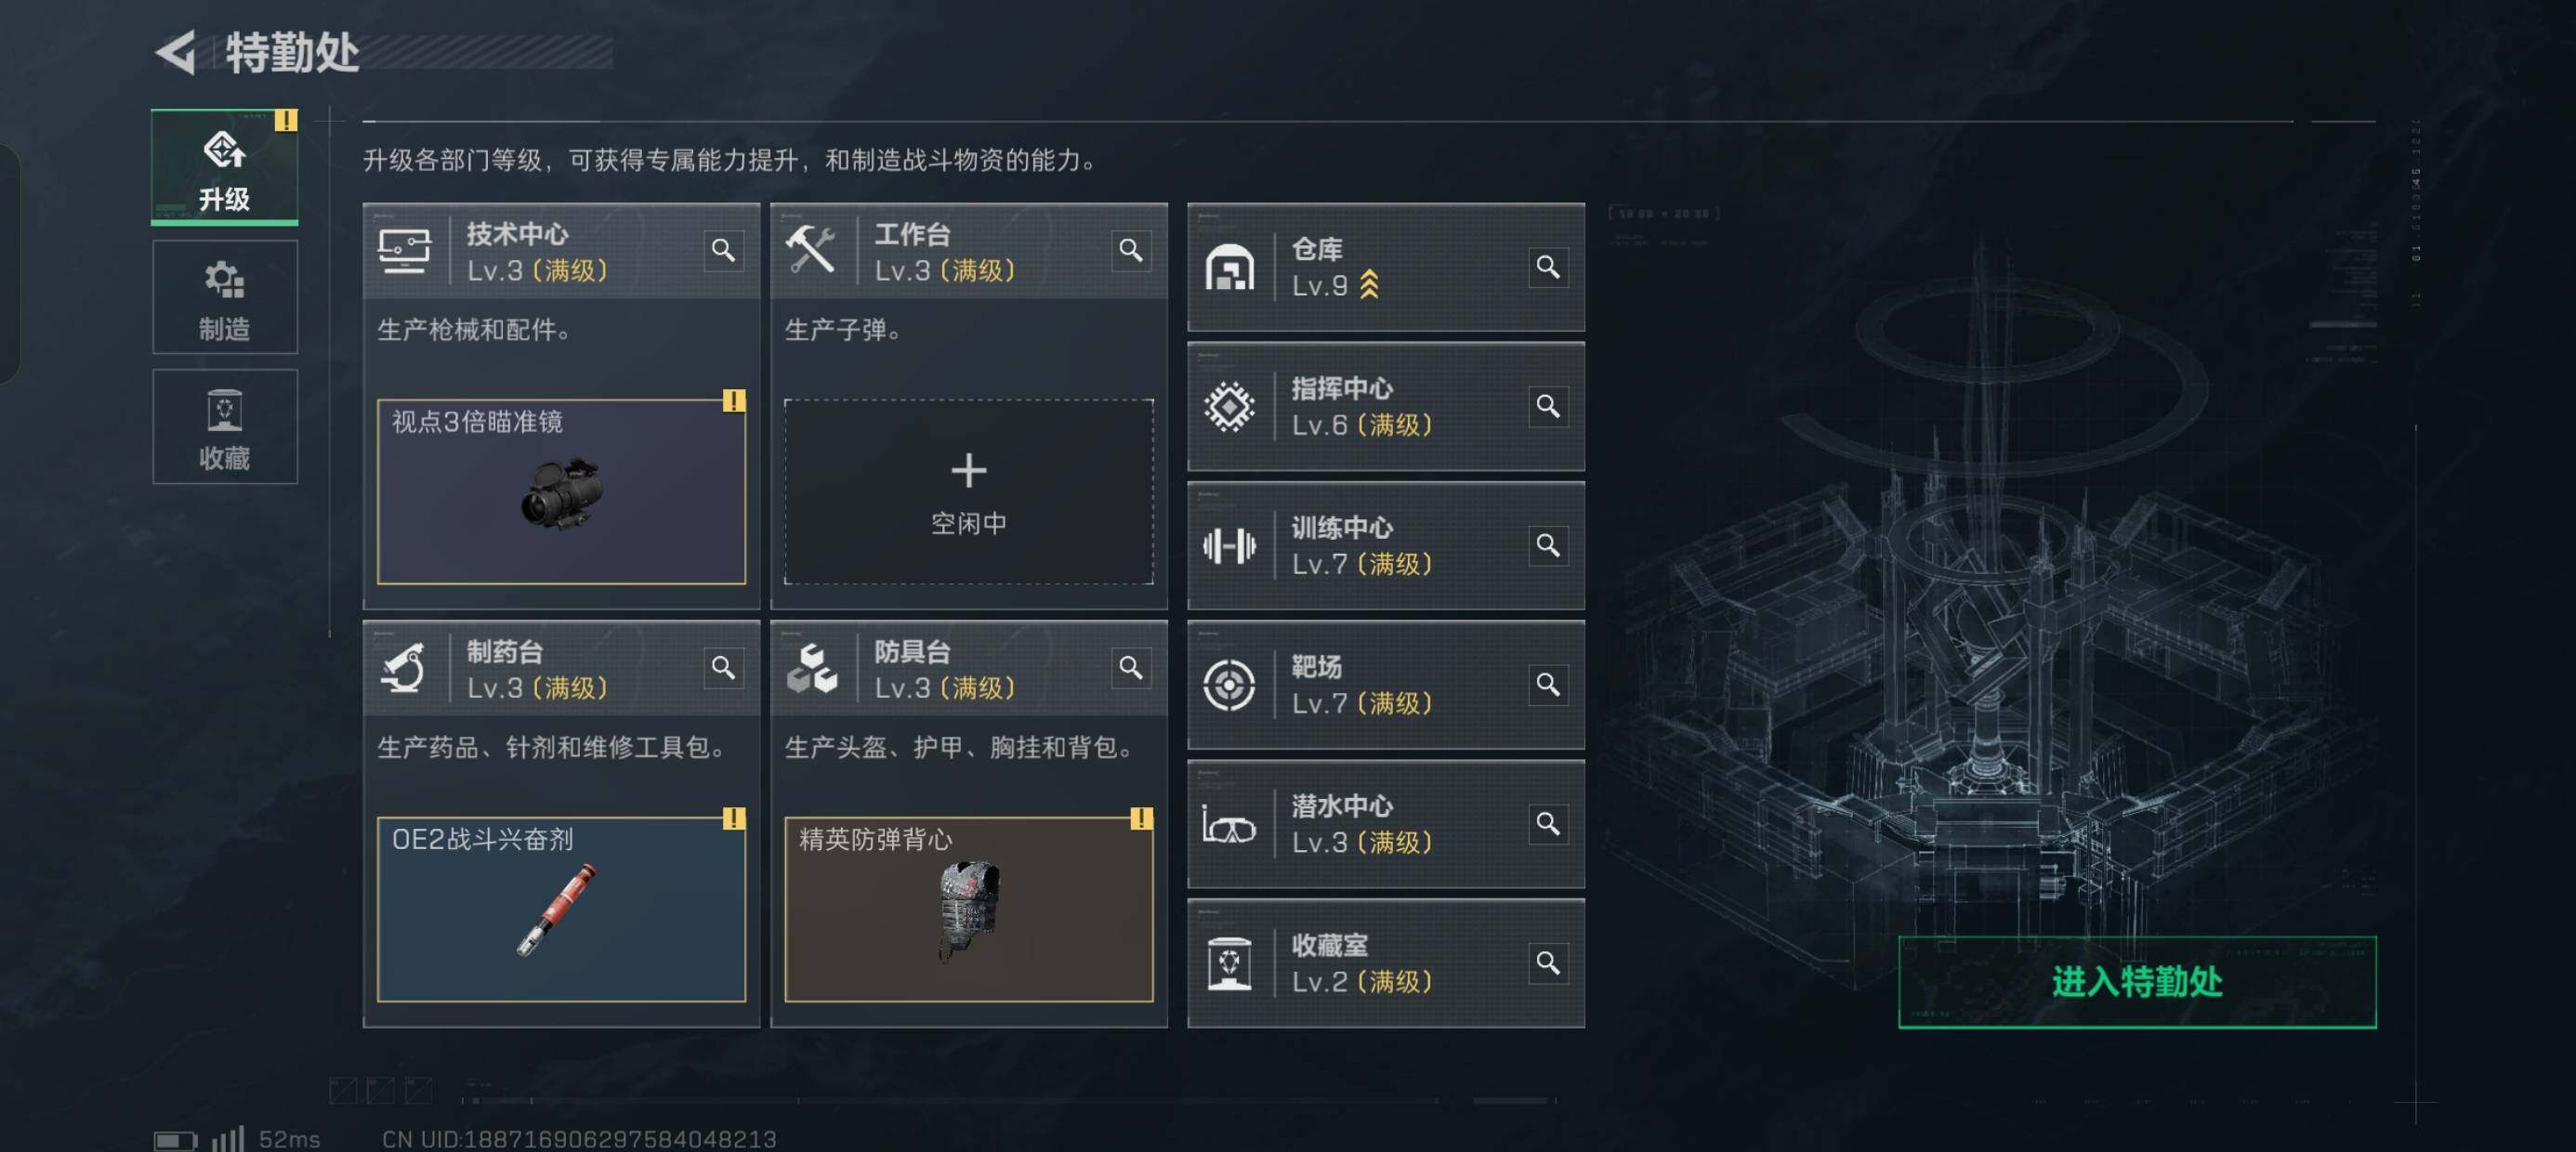This screenshot has width=2576, height=1152.
Task: Open 训练中心 magnifier details
Action: pos(1548,545)
